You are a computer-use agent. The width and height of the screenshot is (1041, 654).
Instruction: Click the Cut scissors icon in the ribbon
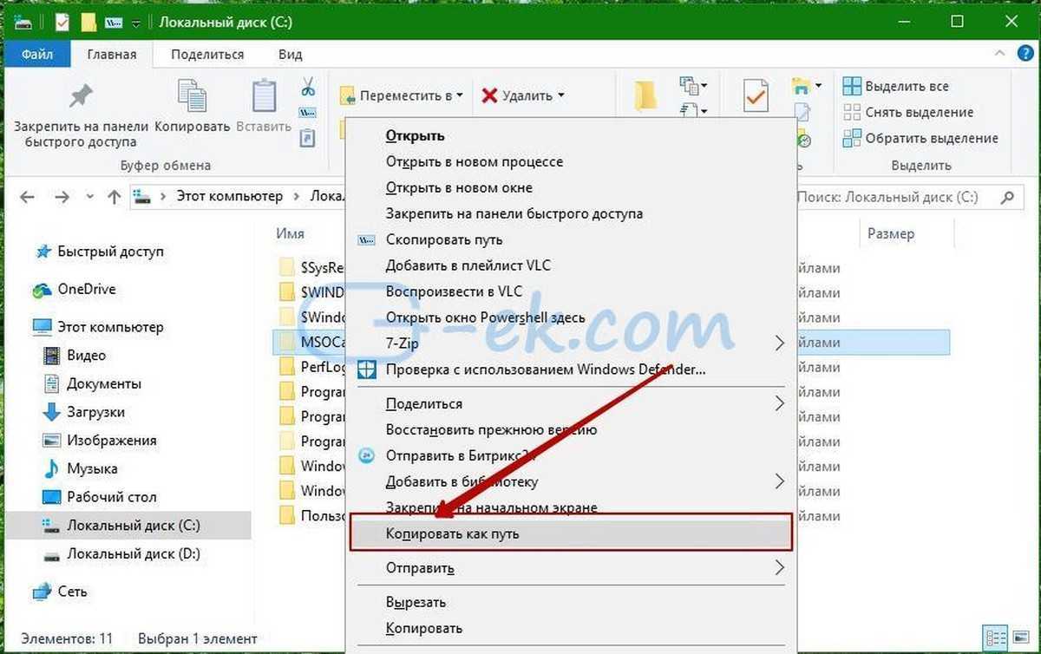click(x=308, y=87)
